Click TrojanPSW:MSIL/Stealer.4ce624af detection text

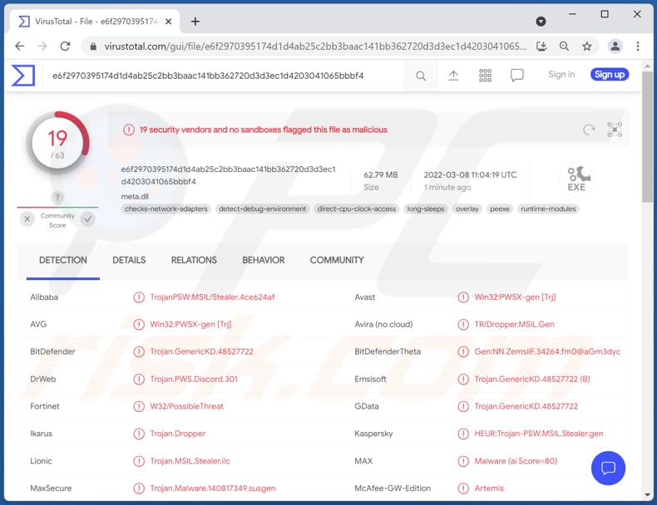click(212, 297)
